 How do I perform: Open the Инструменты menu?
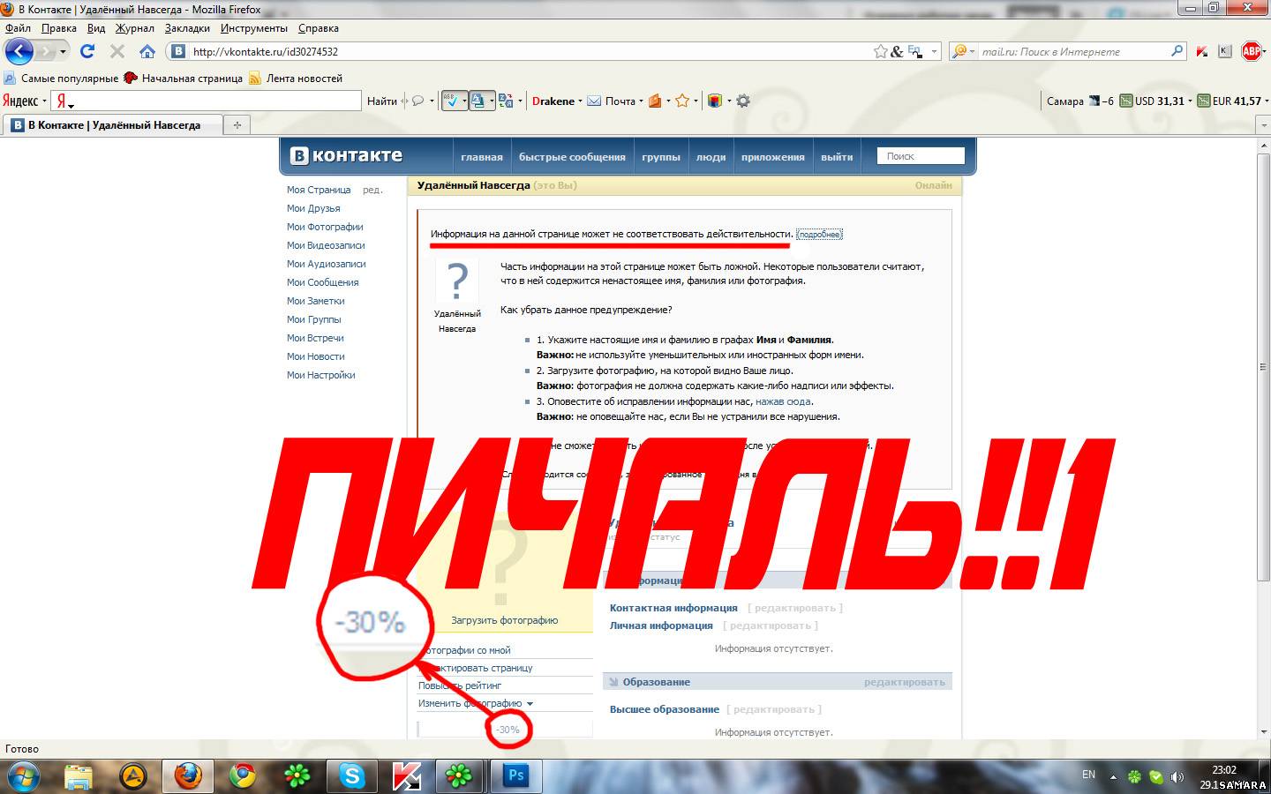(x=253, y=28)
